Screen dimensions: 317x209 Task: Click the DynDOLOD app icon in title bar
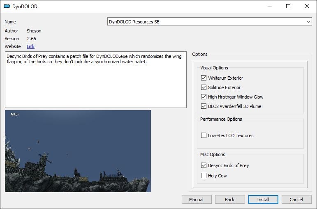(x=7, y=6)
